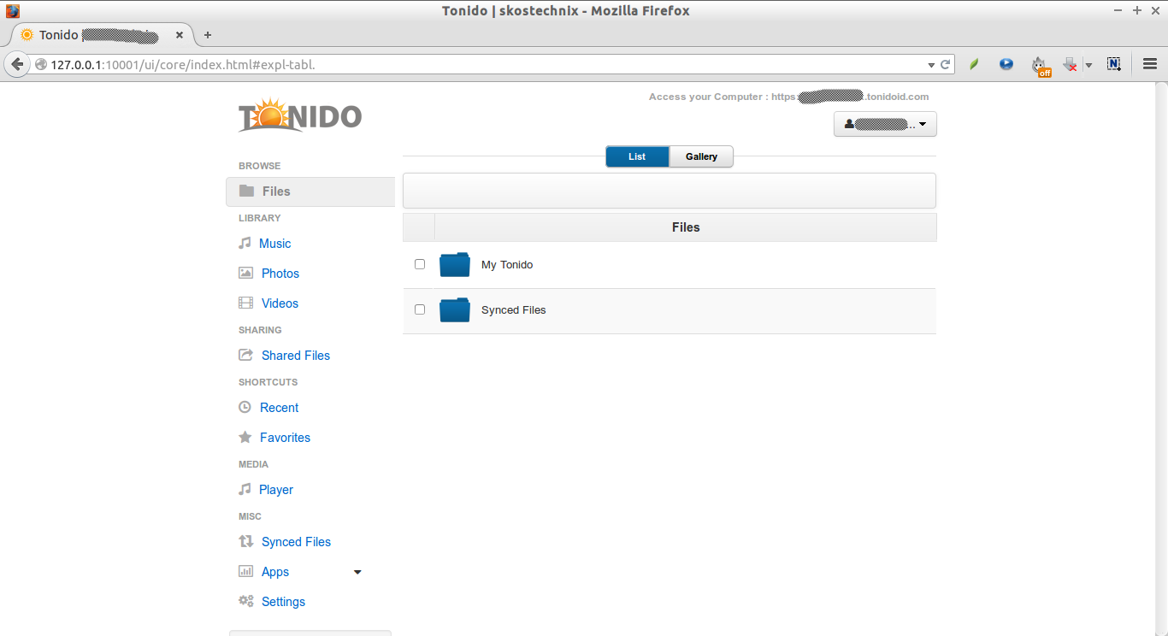Click the Player music note icon

(x=245, y=489)
